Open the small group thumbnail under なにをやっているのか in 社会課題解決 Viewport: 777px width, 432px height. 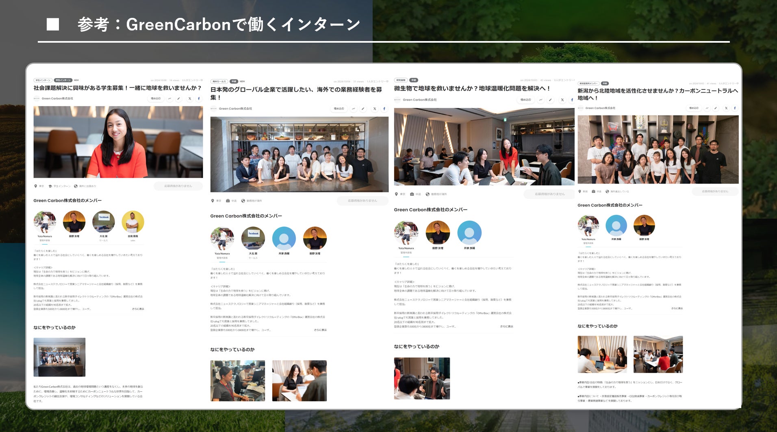pyautogui.click(x=59, y=357)
